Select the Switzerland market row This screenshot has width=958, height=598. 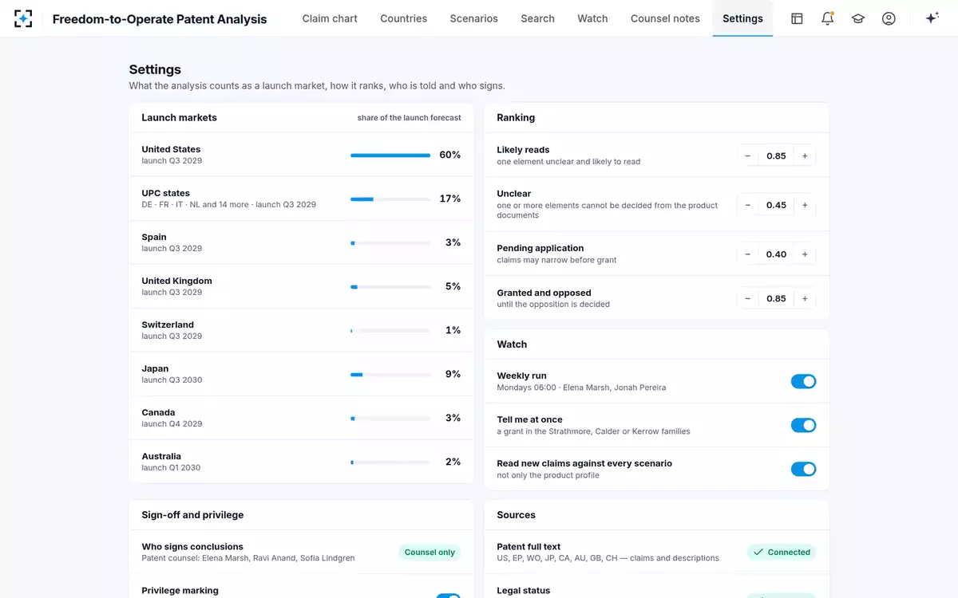(x=301, y=330)
